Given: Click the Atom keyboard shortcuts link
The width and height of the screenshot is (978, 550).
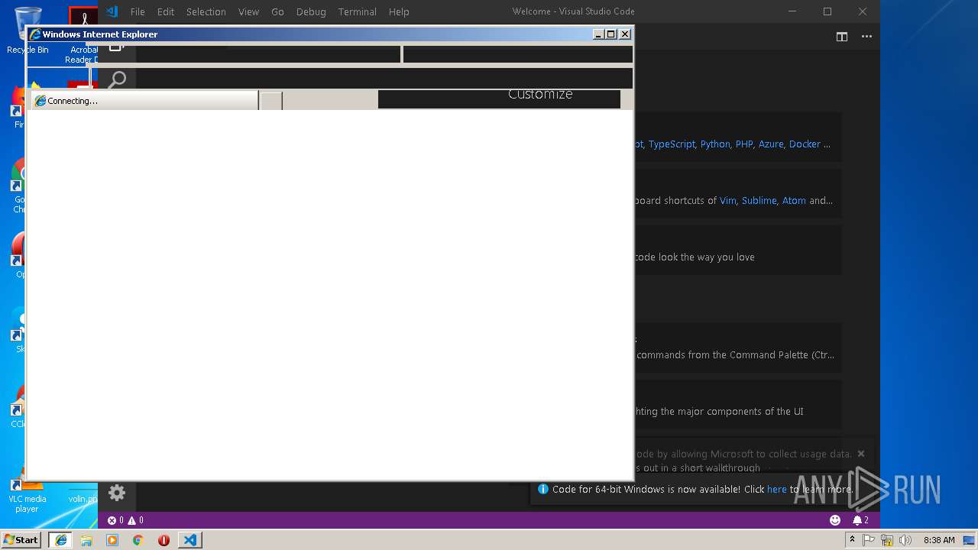Looking at the screenshot, I should (x=794, y=200).
